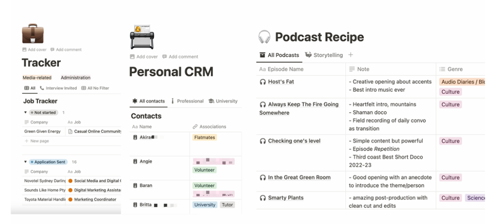Open the Host's Fat episode
This screenshot has height=224, width=498.
click(281, 82)
